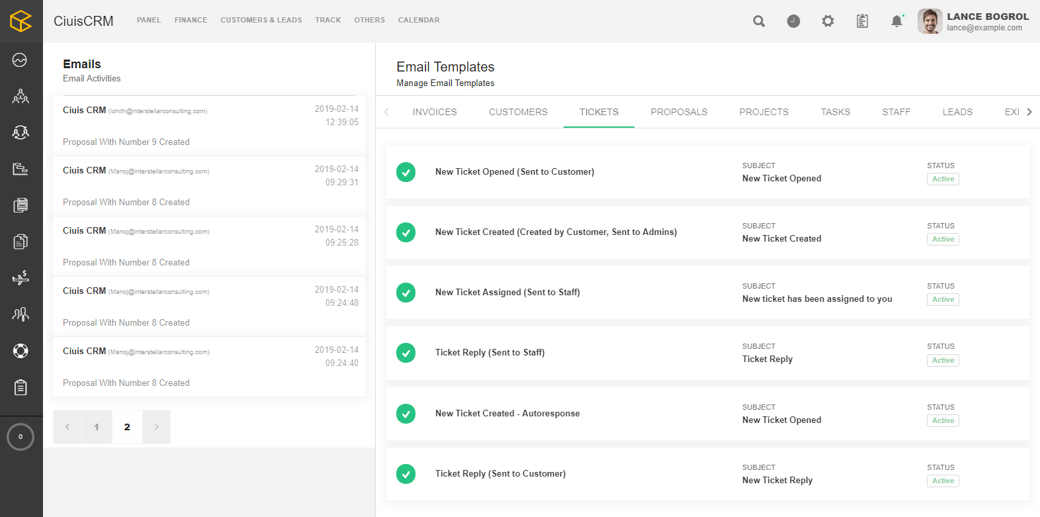This screenshot has width=1040, height=517.
Task: Switch to the LEADS templates tab
Action: (x=957, y=112)
